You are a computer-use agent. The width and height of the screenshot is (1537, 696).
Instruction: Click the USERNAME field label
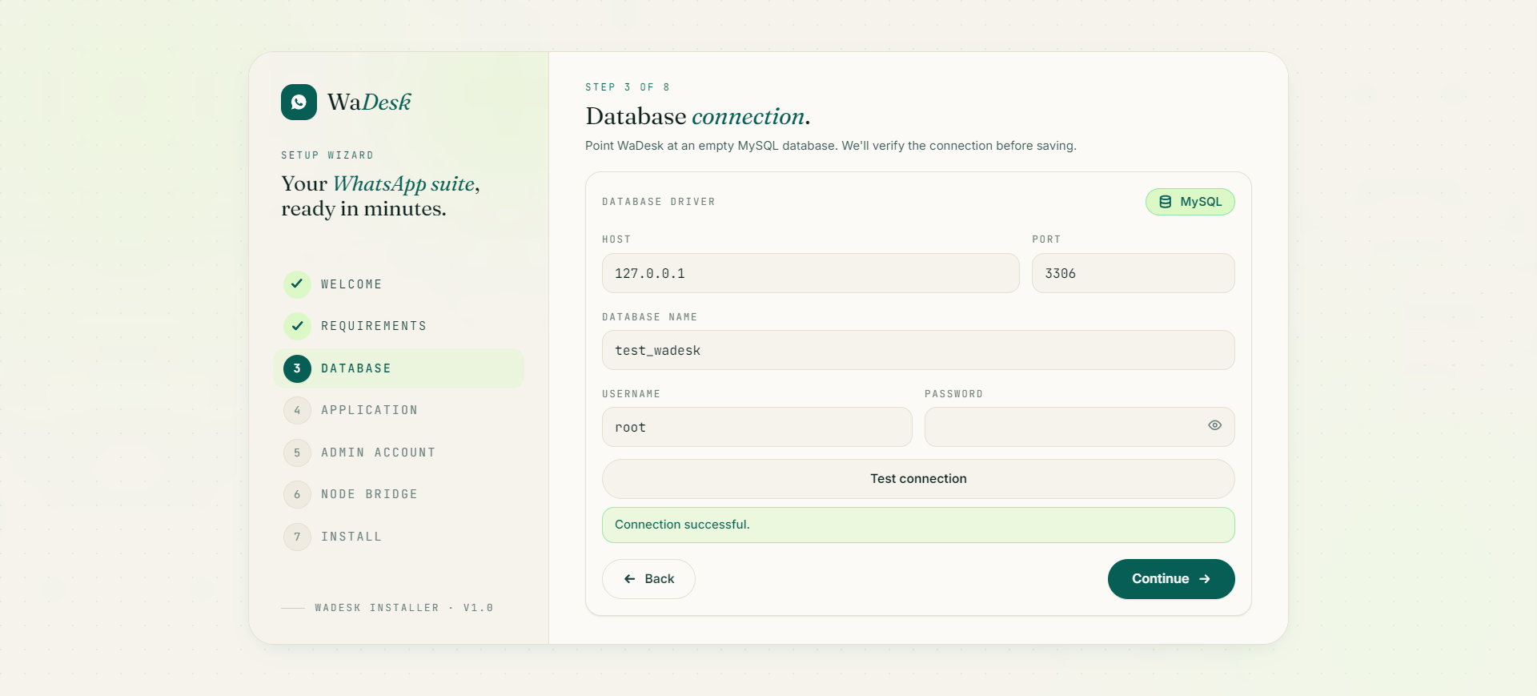coord(631,394)
